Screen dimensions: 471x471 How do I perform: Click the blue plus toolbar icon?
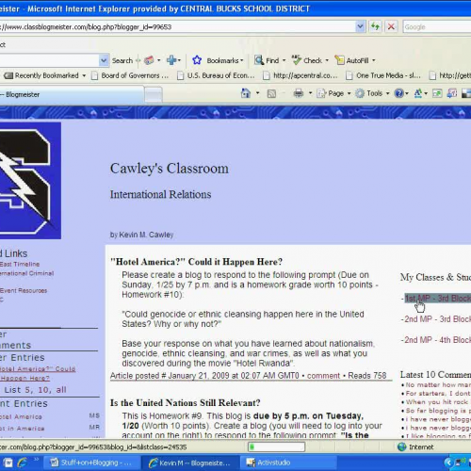pos(171,60)
